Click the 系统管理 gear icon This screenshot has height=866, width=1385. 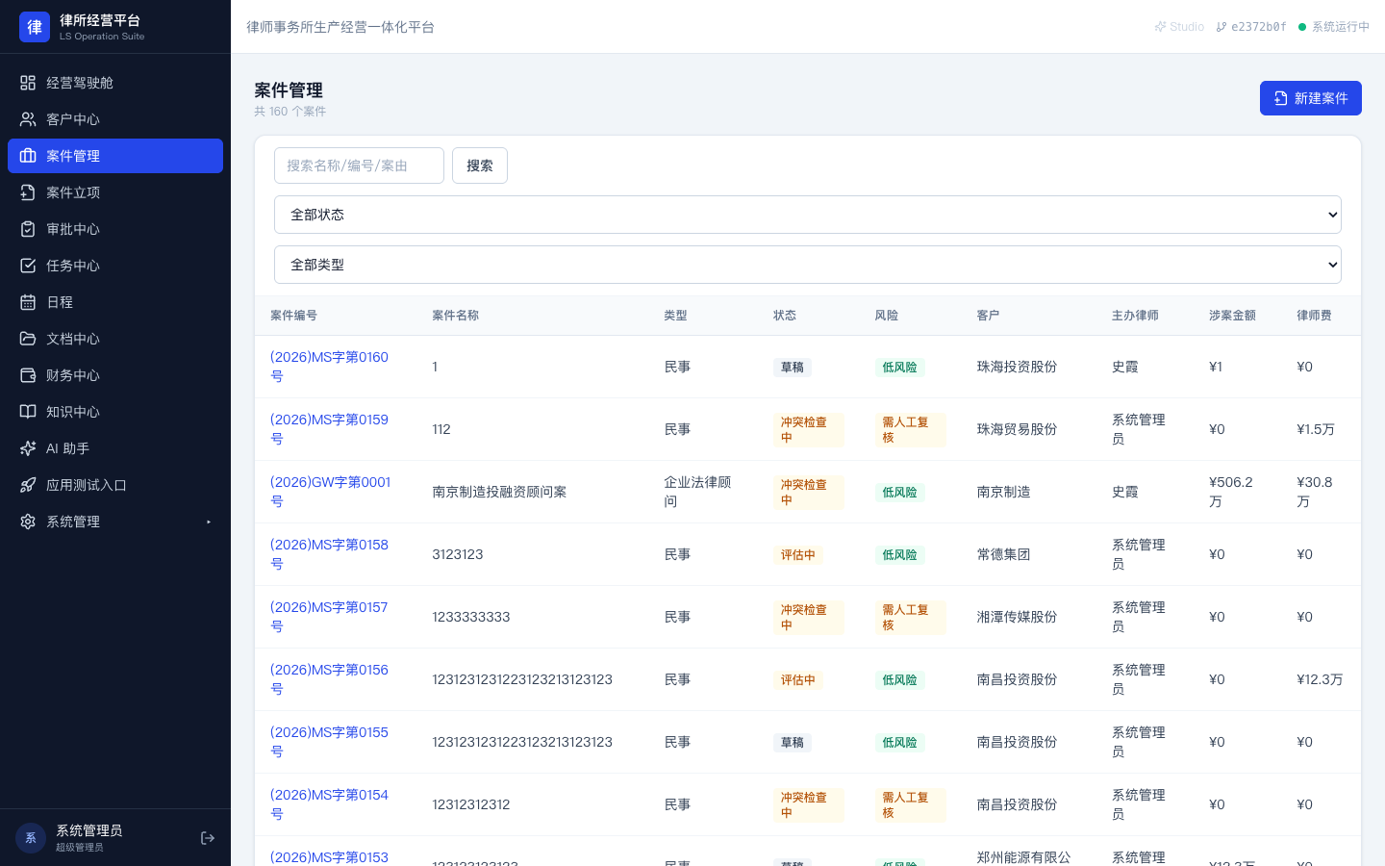[28, 522]
